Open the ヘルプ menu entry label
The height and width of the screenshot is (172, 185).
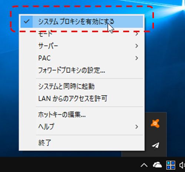(x=46, y=127)
